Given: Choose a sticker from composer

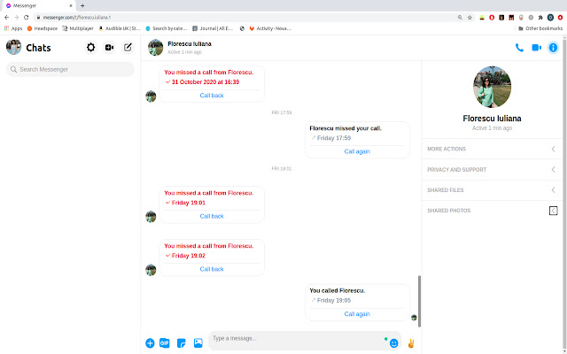Looking at the screenshot, I should tap(181, 342).
